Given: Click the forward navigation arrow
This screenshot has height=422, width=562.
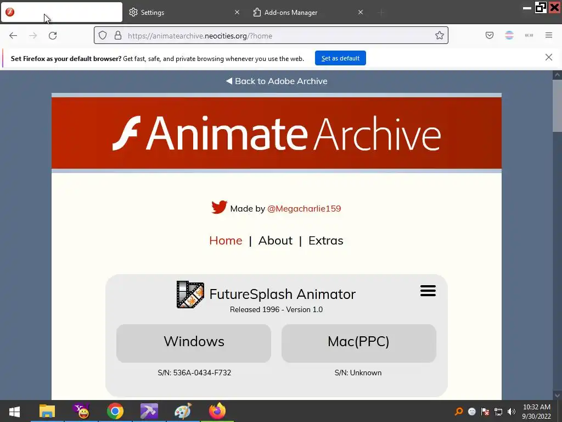Looking at the screenshot, I should 33,36.
